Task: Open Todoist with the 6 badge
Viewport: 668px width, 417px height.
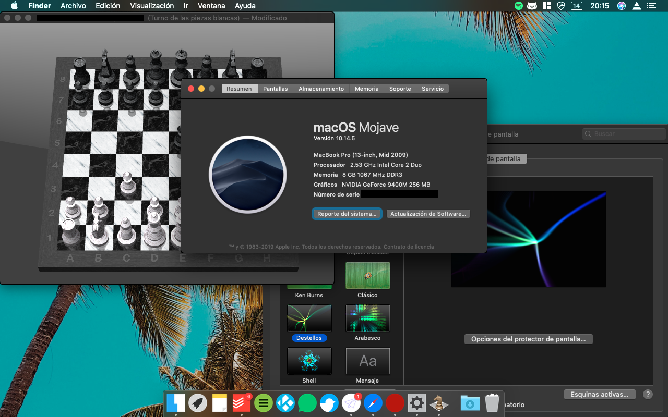Action: pos(242,402)
